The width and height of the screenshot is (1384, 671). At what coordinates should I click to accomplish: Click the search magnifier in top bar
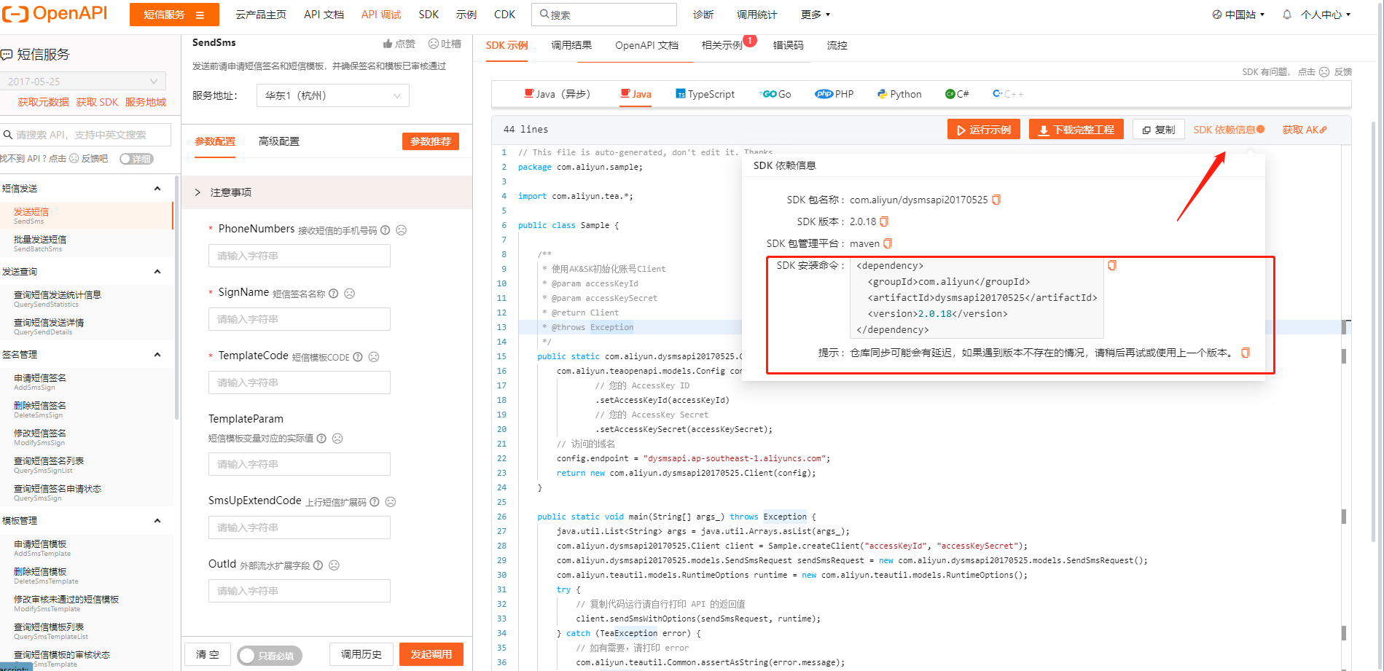(x=544, y=14)
